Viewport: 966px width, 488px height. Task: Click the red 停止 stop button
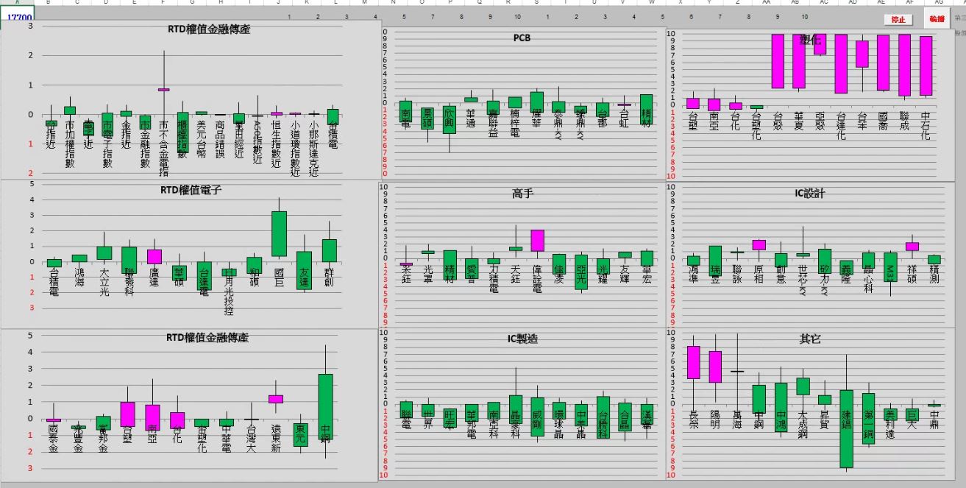(898, 19)
